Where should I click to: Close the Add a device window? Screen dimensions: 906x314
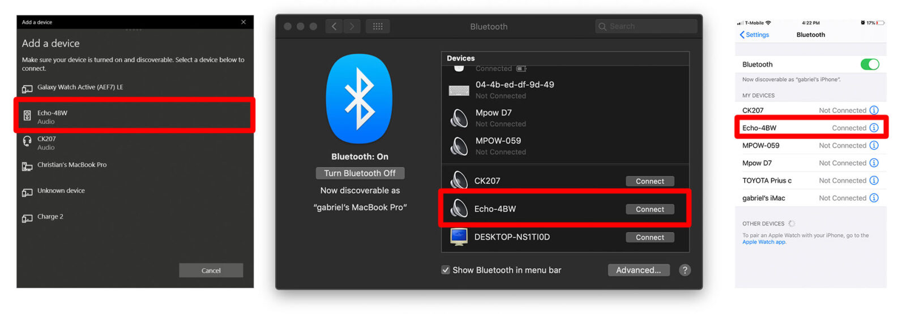pos(243,22)
